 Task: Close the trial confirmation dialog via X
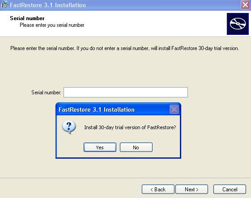click(174, 110)
